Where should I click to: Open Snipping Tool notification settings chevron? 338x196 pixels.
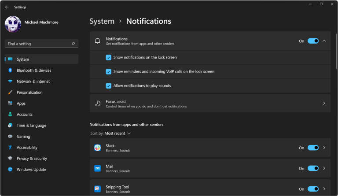pos(324,189)
